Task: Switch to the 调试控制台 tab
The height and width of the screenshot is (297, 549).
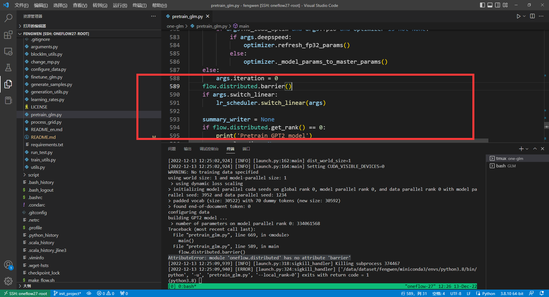Action: pyautogui.click(x=209, y=149)
